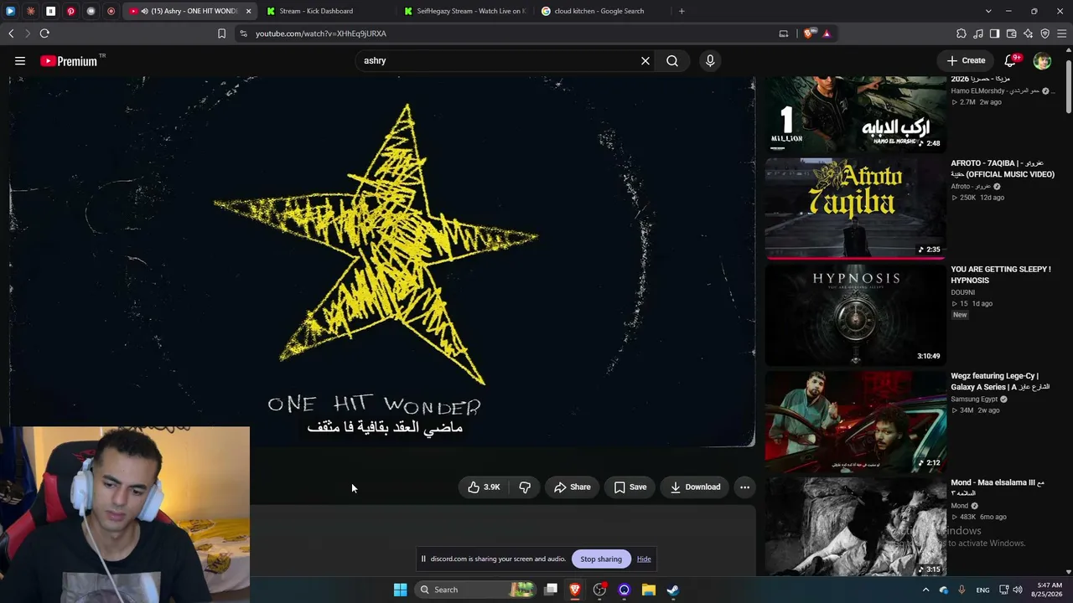Start voice search with the microphone
1073x603 pixels.
click(x=710, y=60)
